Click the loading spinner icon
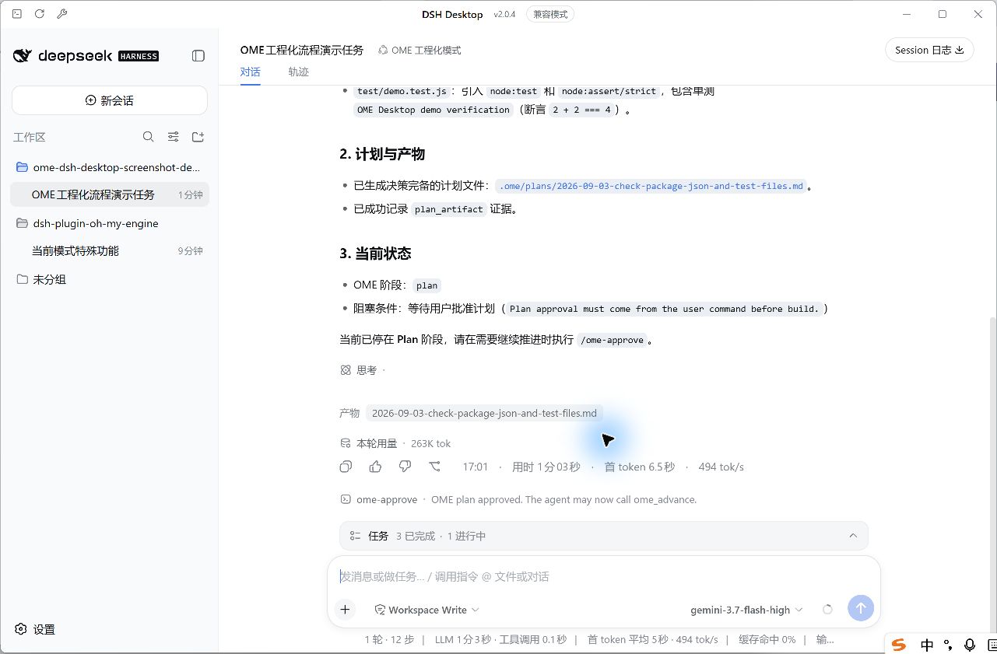This screenshot has height=654, width=997. tap(827, 610)
